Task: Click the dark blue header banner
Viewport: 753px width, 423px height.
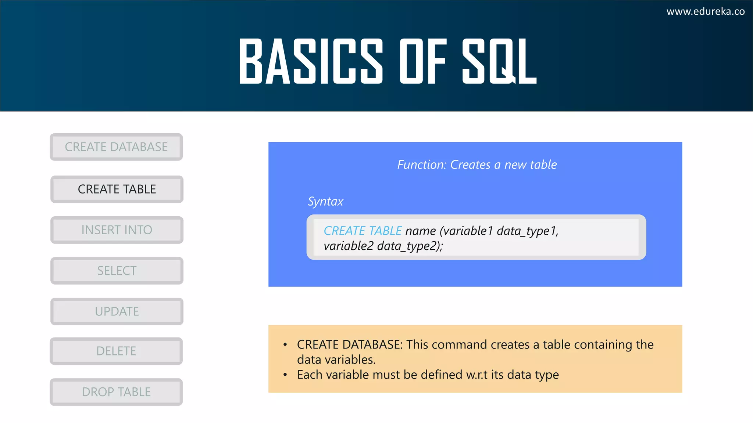Action: (x=110, y=55)
